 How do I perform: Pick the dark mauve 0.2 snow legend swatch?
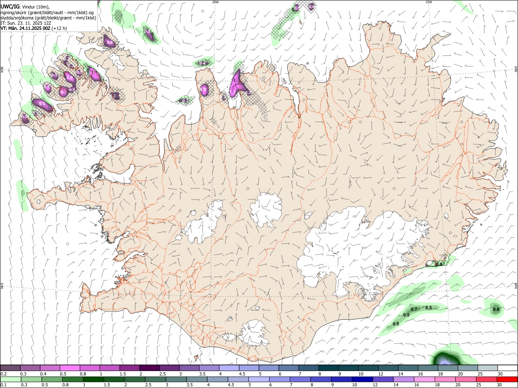(10, 368)
